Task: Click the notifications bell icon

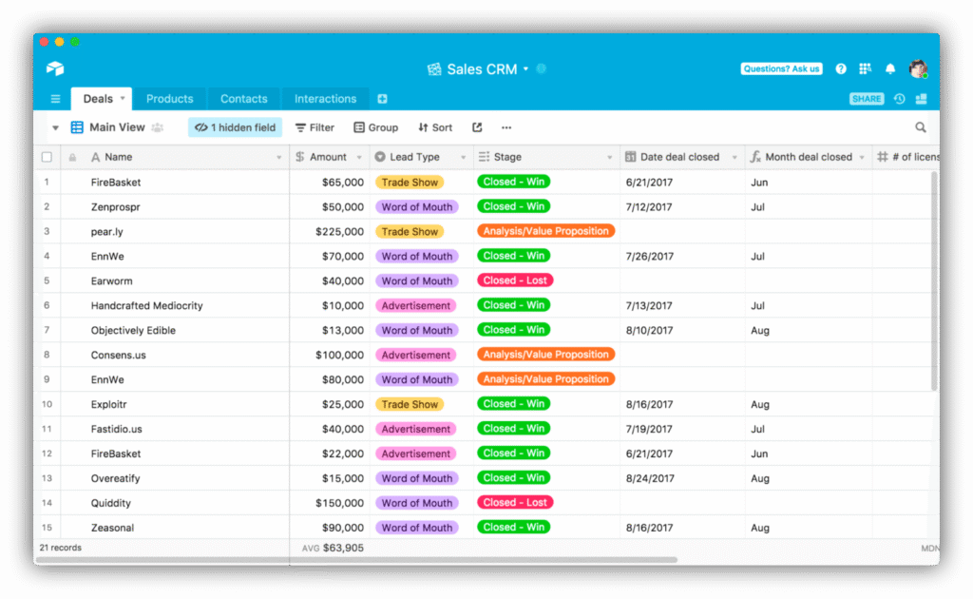Action: 890,68
